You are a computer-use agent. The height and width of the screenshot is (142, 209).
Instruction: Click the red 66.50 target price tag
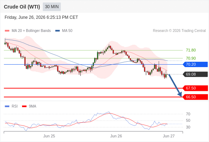[x=195, y=97]
